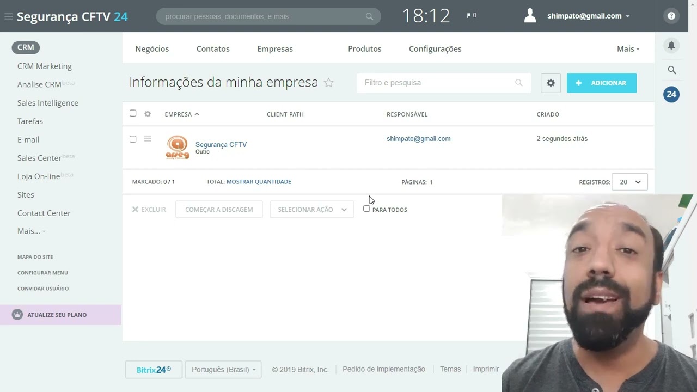Click the Imprimir footer link
Image resolution: width=697 pixels, height=392 pixels.
pos(486,369)
